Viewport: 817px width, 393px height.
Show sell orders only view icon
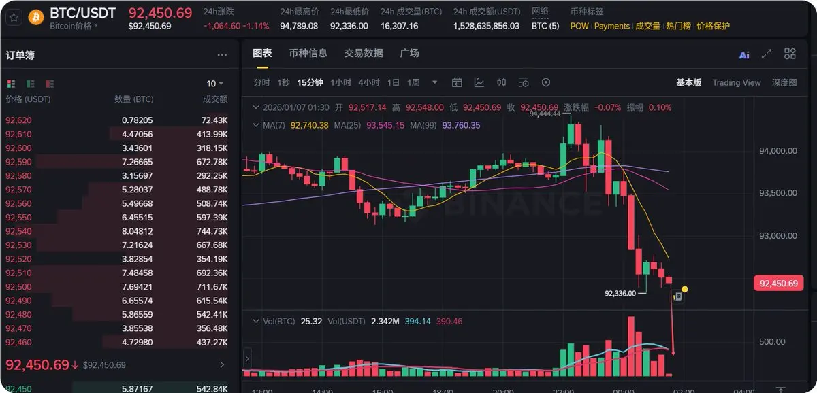(x=50, y=84)
